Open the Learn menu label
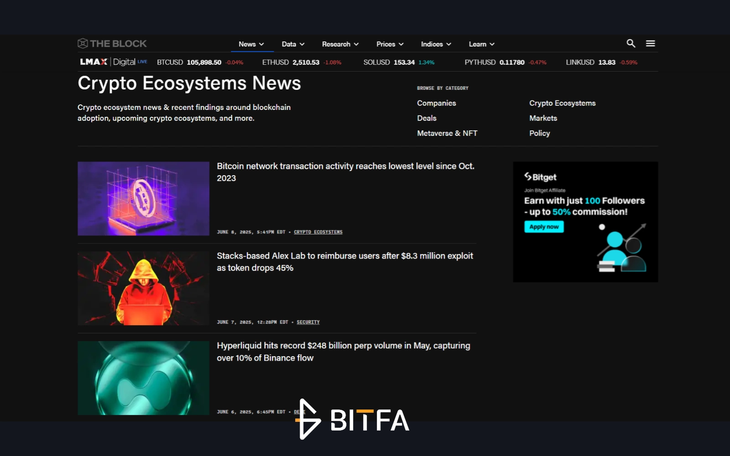Viewport: 730px width, 456px height. pyautogui.click(x=478, y=44)
